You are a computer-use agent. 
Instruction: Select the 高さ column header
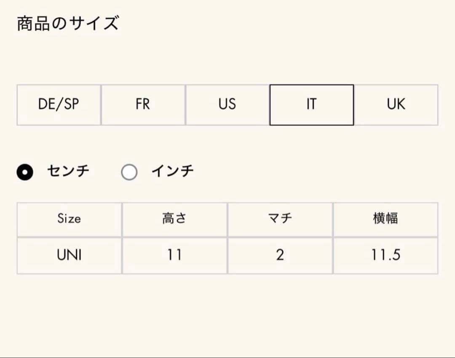pos(174,219)
